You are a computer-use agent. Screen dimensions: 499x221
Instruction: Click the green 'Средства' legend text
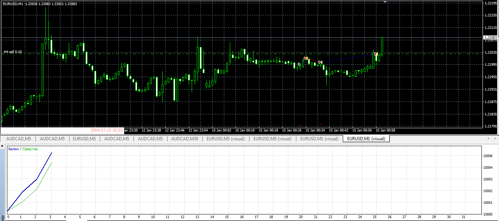pyautogui.click(x=30, y=149)
